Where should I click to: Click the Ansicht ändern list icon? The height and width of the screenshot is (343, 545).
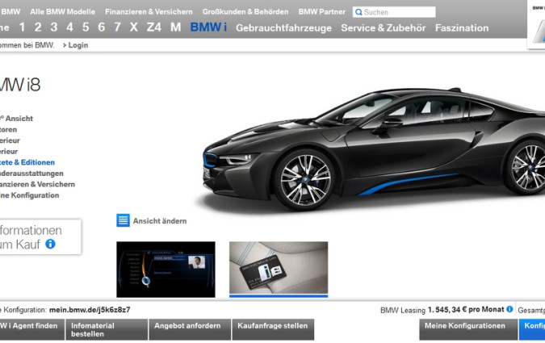123,220
